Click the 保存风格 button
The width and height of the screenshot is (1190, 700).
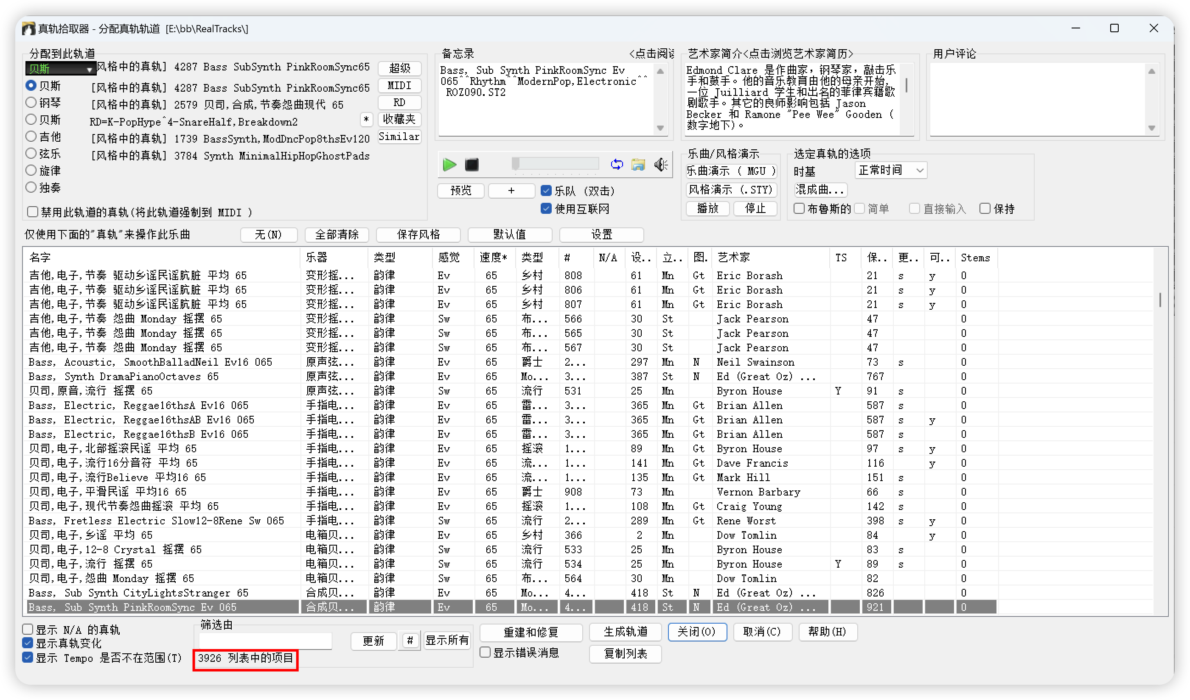pyautogui.click(x=418, y=235)
